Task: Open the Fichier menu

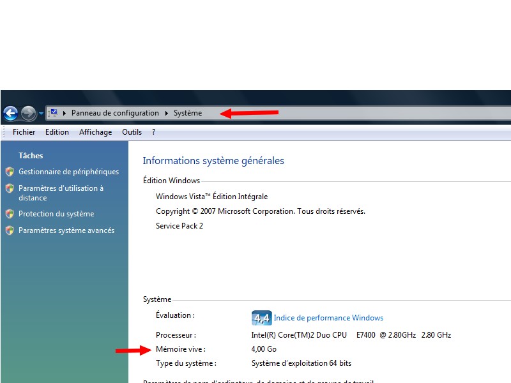Action: click(x=24, y=132)
